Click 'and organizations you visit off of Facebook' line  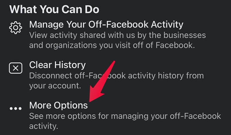112,45
